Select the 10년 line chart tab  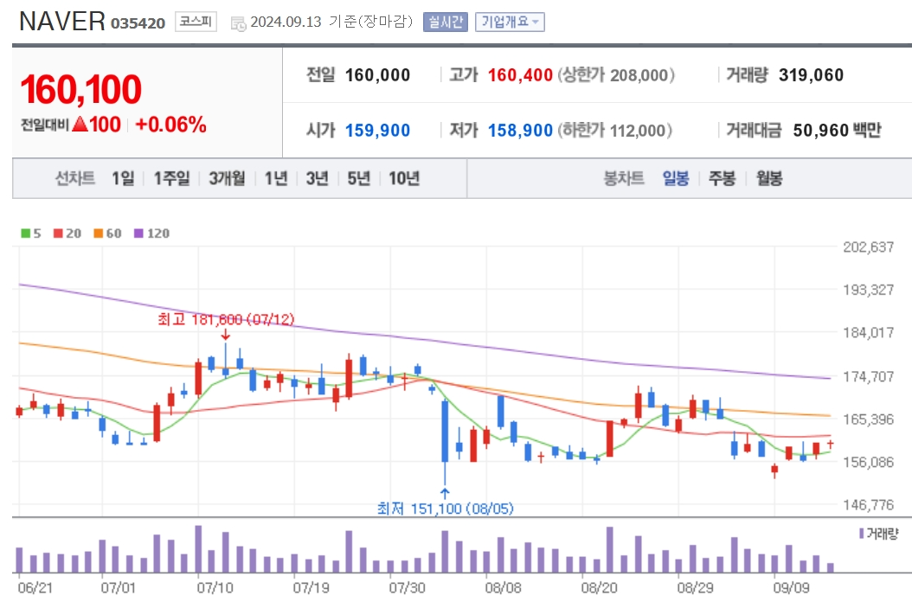pyautogui.click(x=404, y=178)
